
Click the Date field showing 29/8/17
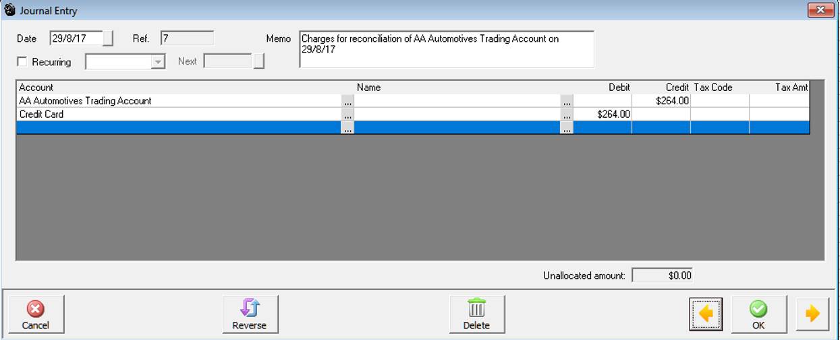click(76, 38)
